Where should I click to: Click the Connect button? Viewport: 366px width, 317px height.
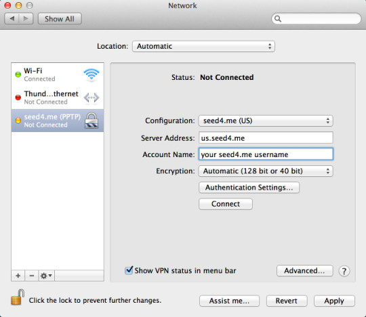226,204
